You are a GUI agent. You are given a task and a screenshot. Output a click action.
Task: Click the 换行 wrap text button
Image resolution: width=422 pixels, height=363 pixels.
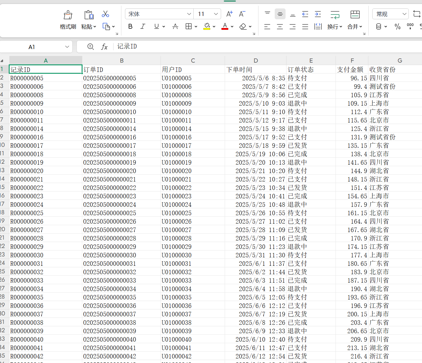click(335, 27)
